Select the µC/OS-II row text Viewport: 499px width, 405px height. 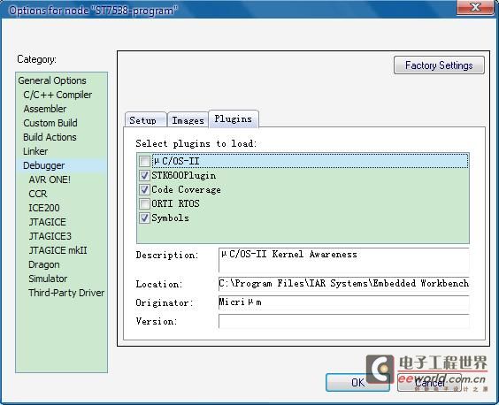click(176, 161)
